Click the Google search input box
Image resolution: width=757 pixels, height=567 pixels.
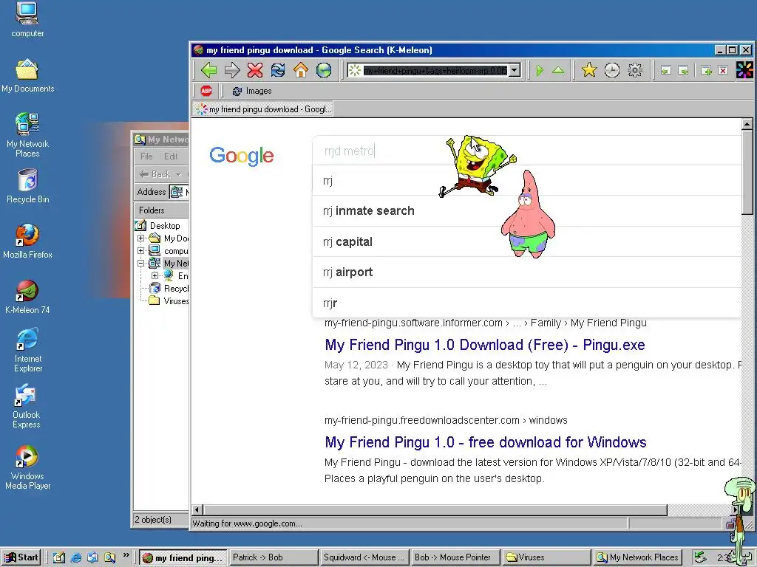(x=526, y=151)
